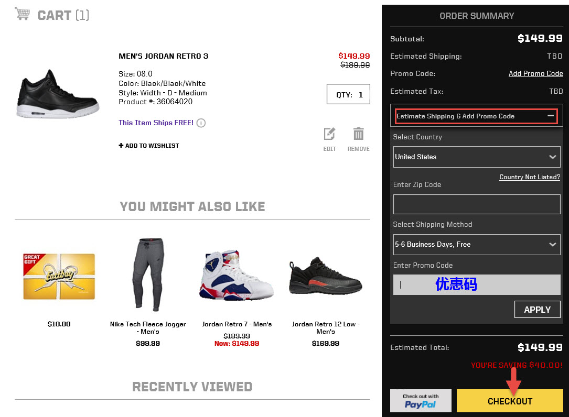This screenshot has width=569, height=417.
Task: Click the free shipping info icon
Action: pos(201,123)
